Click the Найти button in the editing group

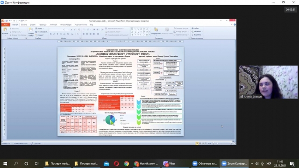195,28
